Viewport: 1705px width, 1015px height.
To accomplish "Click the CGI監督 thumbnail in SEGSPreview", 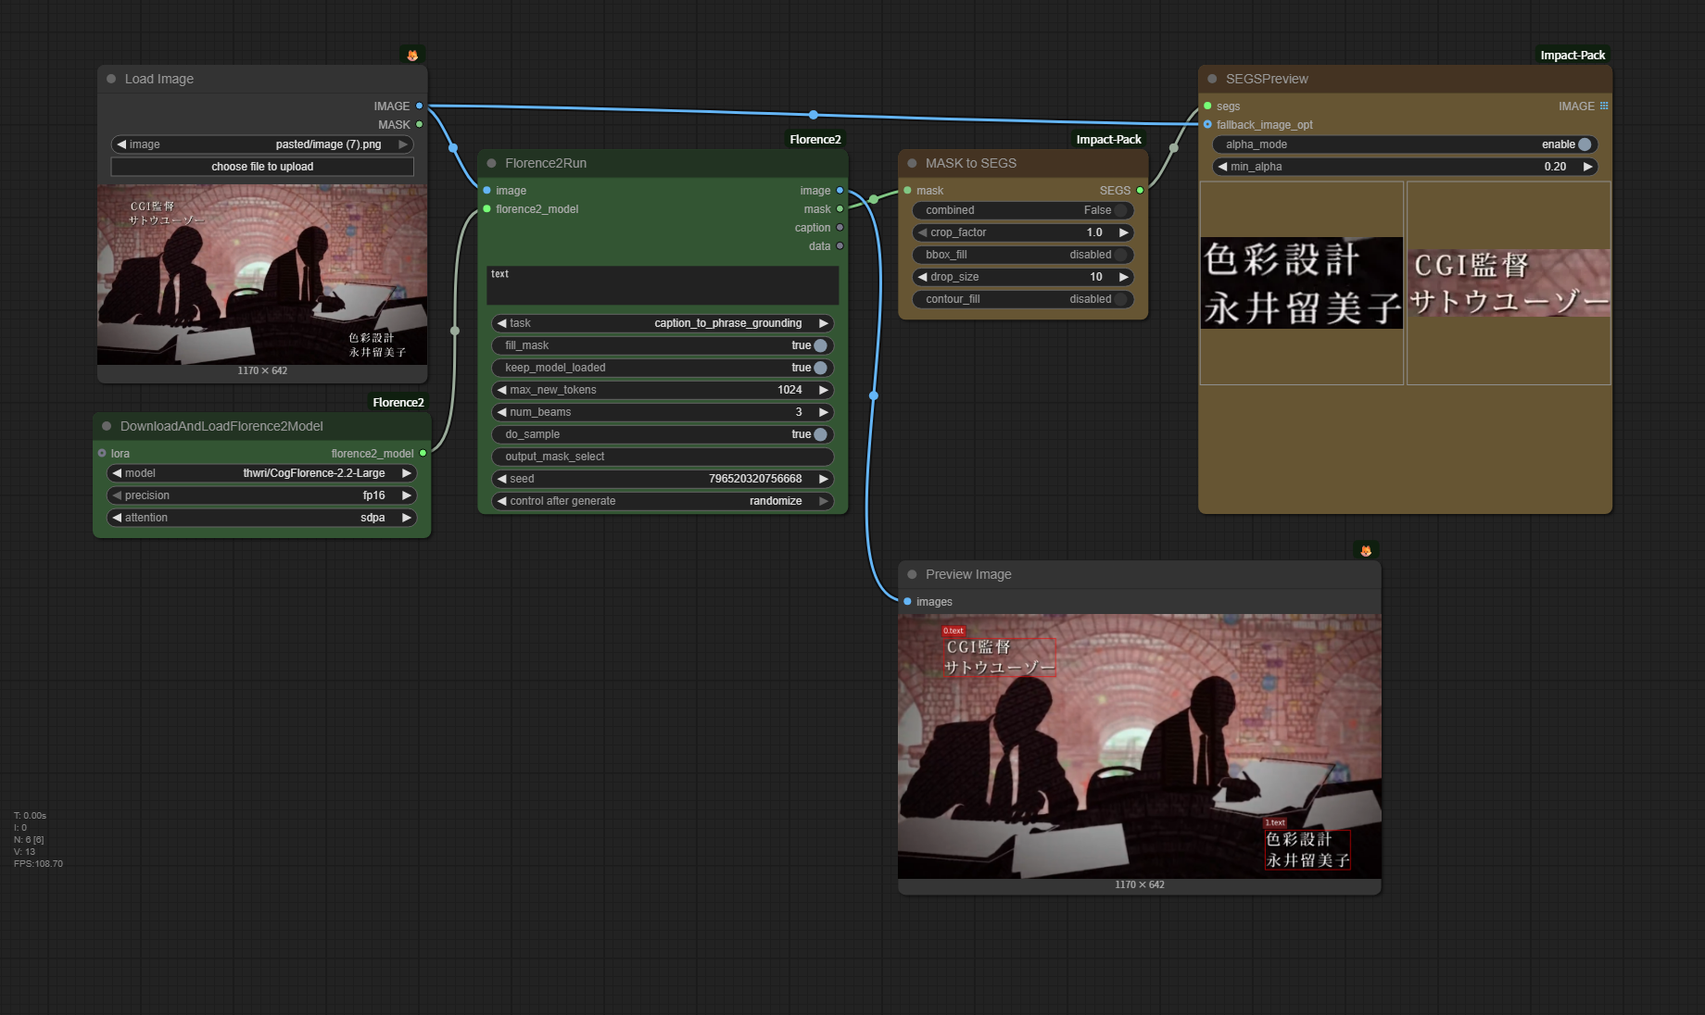I will 1509,282.
